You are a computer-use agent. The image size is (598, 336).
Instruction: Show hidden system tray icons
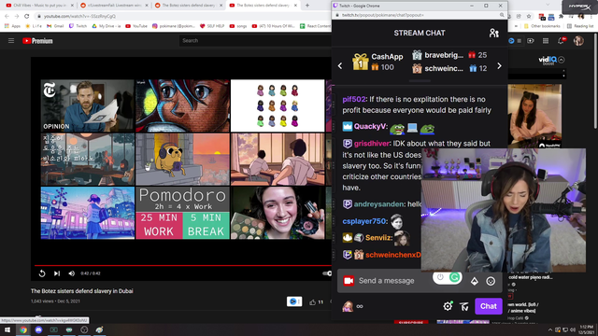[x=550, y=329]
